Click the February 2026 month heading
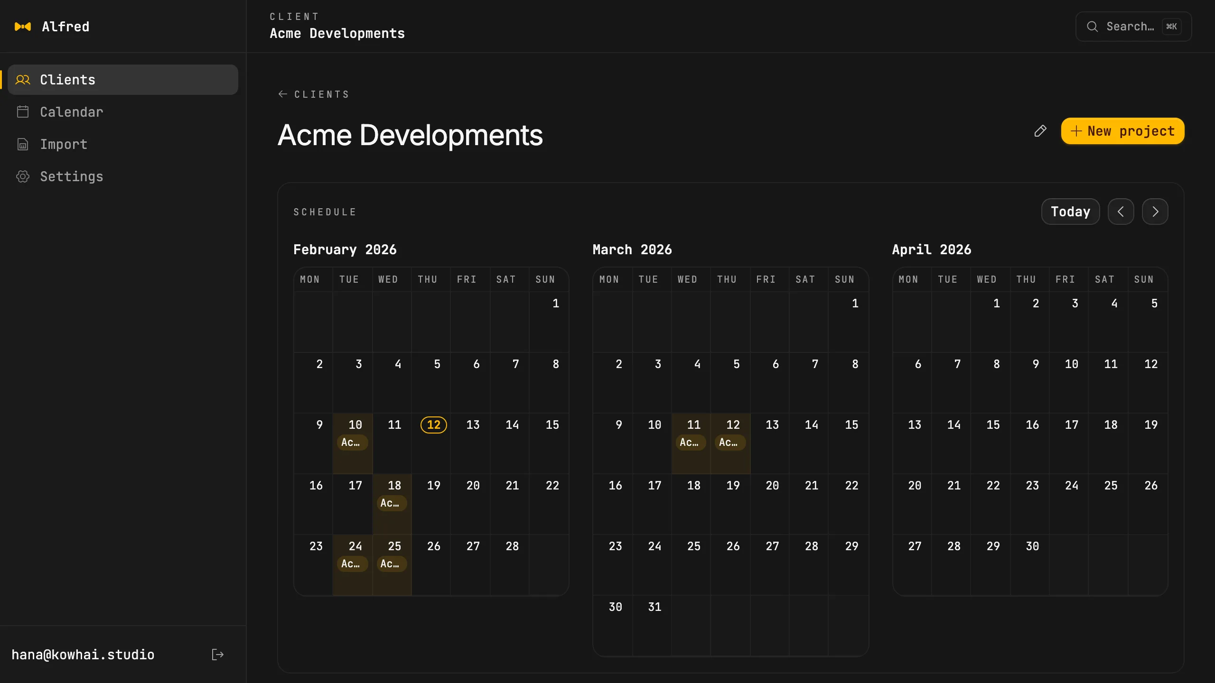Image resolution: width=1215 pixels, height=683 pixels. coord(345,249)
